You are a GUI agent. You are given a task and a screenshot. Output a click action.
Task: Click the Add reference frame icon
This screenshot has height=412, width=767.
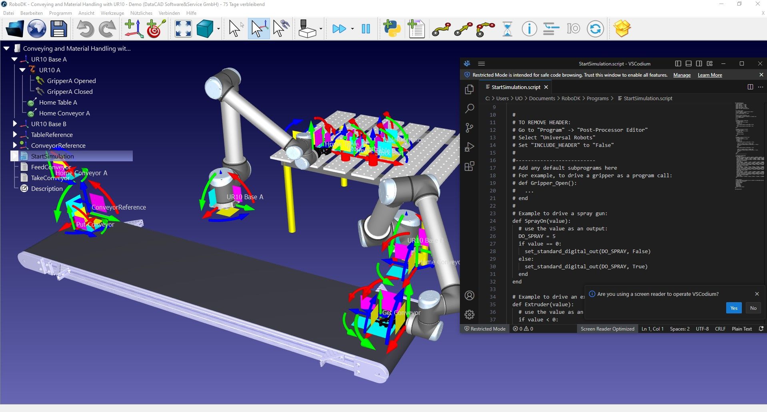[134, 29]
